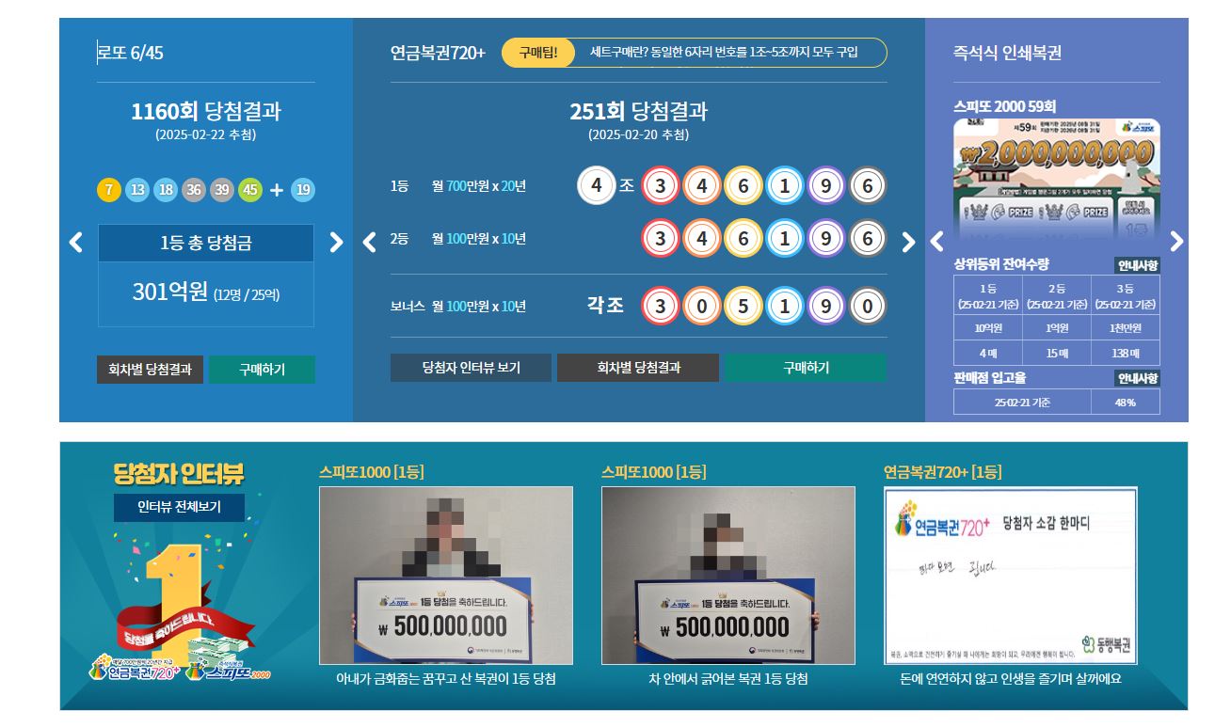Open 안내사항 for 상위등위 잔여수량

pos(1137,265)
